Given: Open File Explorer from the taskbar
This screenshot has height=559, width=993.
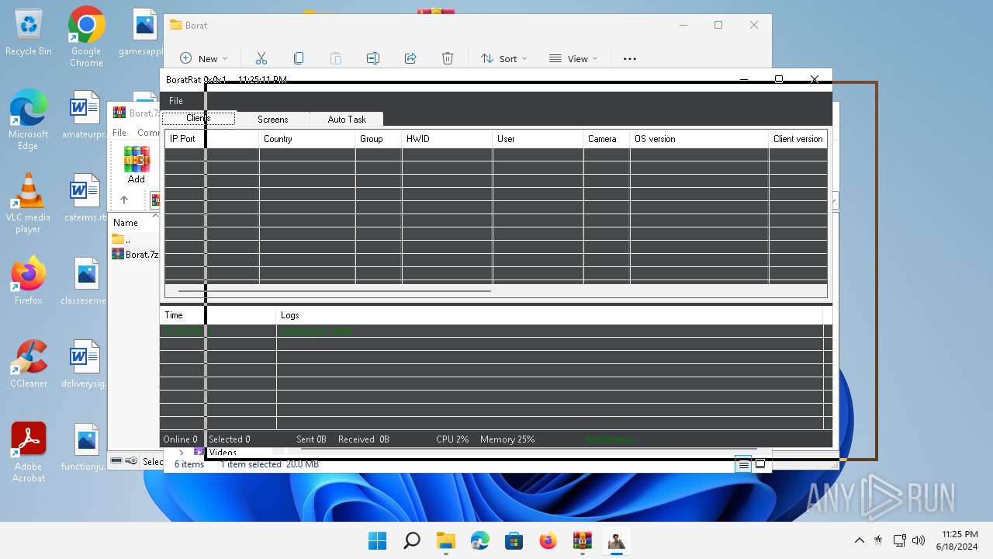Looking at the screenshot, I should point(446,540).
